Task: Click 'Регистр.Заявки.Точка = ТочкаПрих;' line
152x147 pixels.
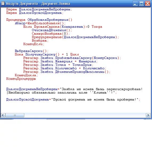Action: (58, 65)
